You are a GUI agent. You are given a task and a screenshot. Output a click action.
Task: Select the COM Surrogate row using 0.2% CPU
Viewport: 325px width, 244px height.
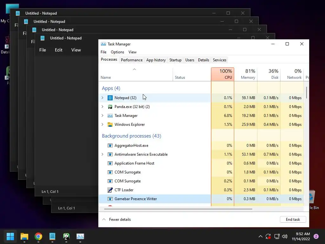pos(201,181)
